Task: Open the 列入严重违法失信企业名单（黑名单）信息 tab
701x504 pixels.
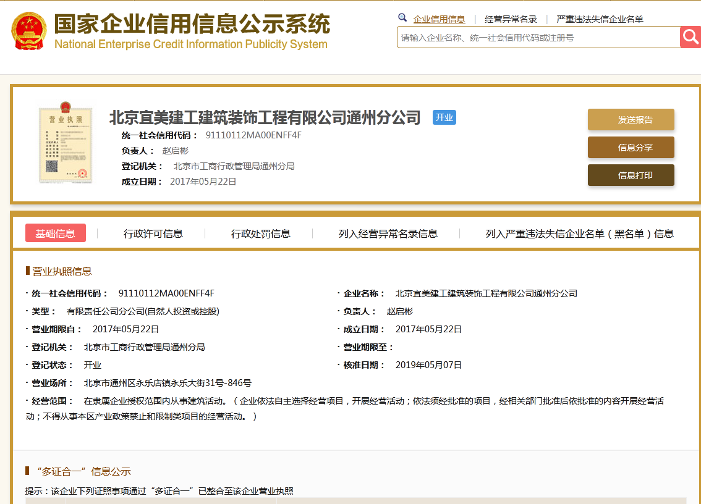Action: 579,233
